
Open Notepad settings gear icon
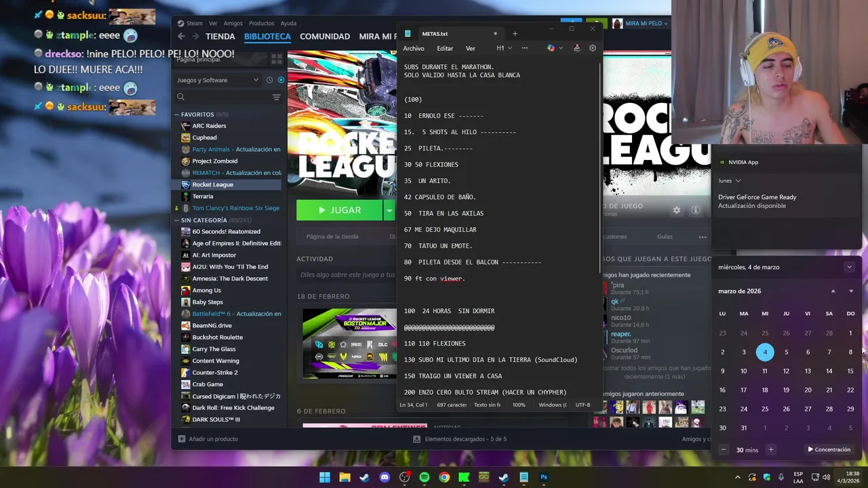[x=593, y=48]
